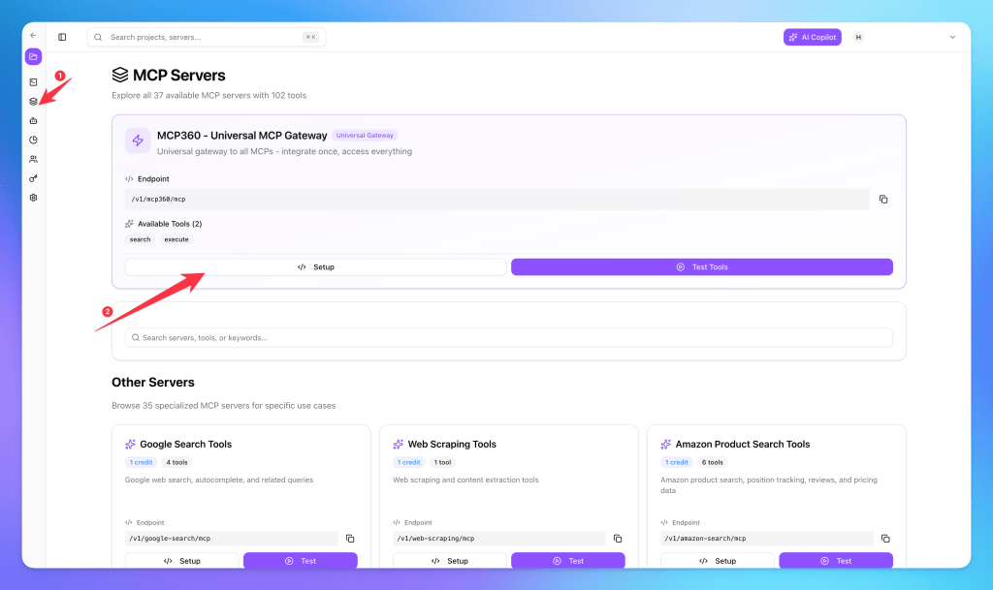Open the settings gear icon in sidebar
The width and height of the screenshot is (993, 590).
point(33,198)
